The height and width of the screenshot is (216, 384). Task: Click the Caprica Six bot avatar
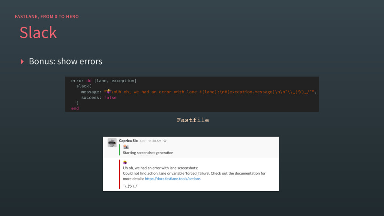[112, 142]
